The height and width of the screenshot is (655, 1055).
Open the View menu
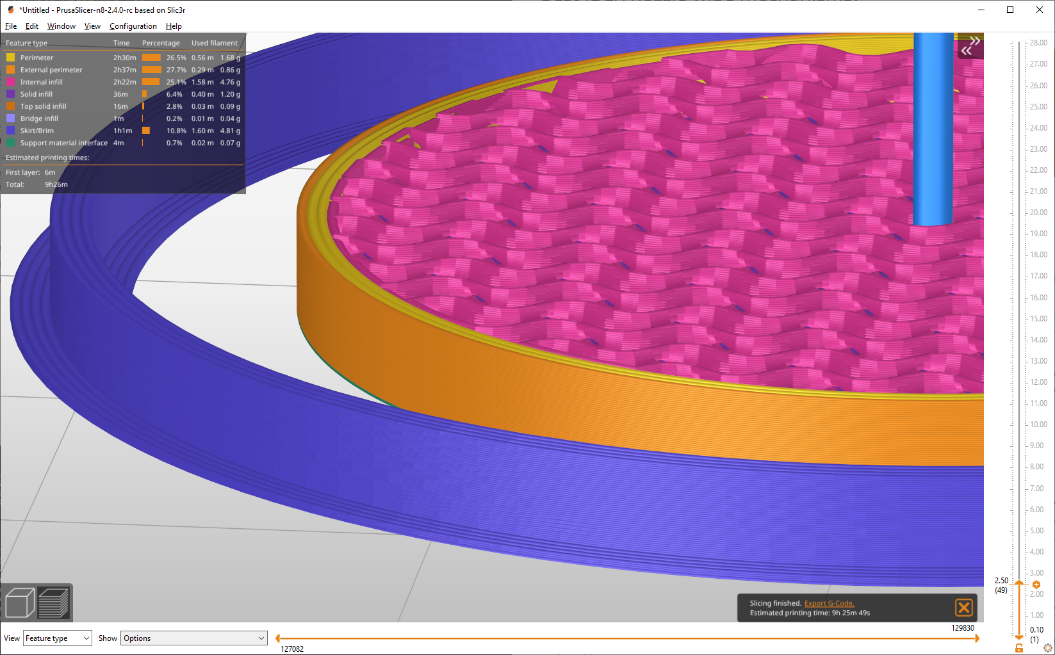pyautogui.click(x=92, y=26)
